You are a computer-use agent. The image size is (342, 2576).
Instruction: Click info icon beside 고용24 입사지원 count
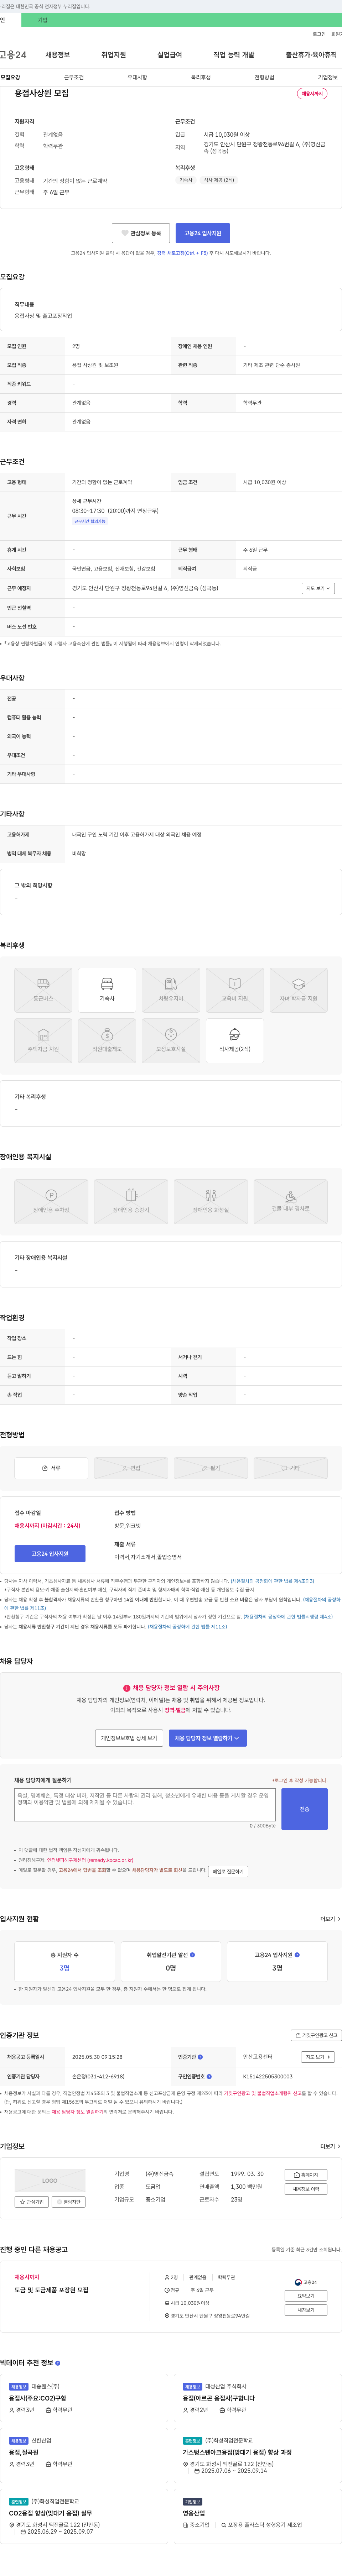point(298,1954)
